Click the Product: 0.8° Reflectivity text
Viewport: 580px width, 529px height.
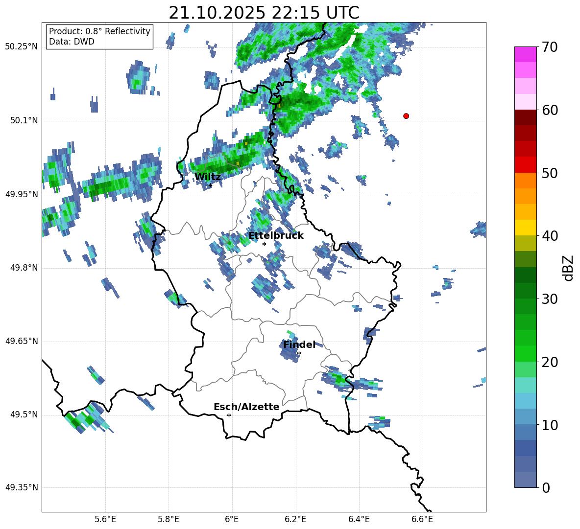99,31
